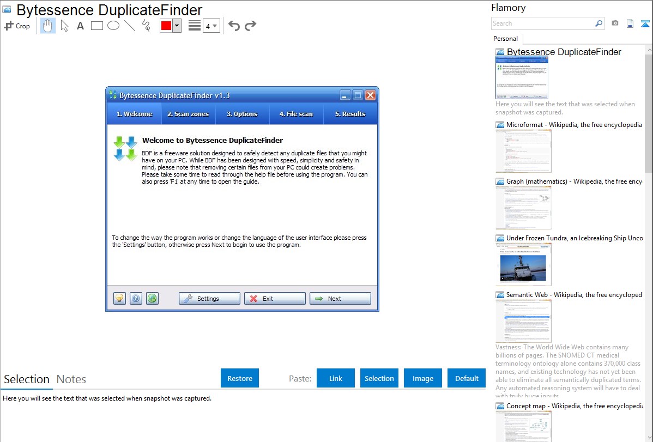The width and height of the screenshot is (653, 442).
Task: Switch to the 1. Welcome tab
Action: tap(135, 114)
